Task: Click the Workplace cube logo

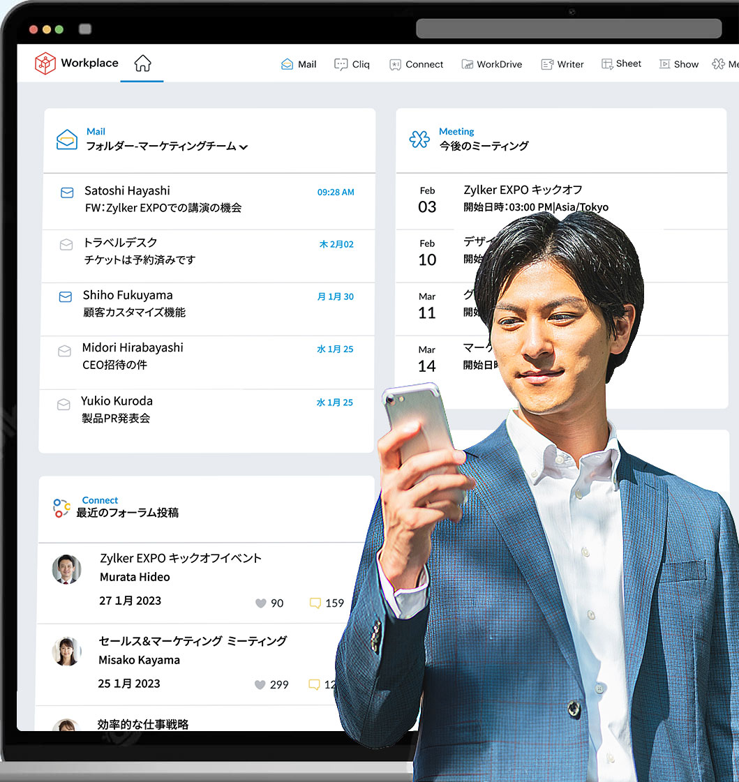Action: (45, 63)
